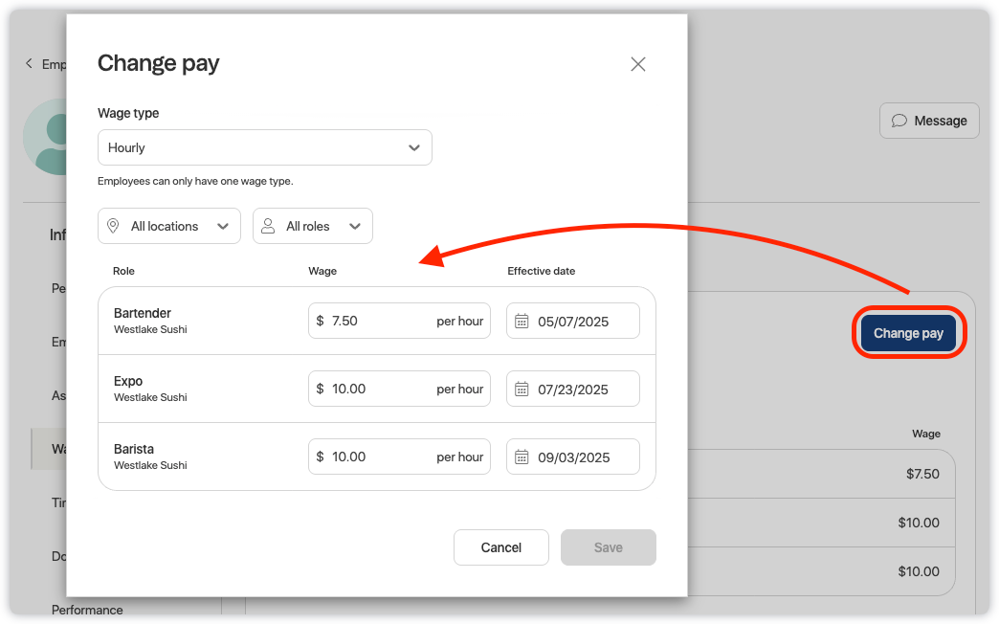
Task: Expand the All roles filter
Action: [x=313, y=226]
